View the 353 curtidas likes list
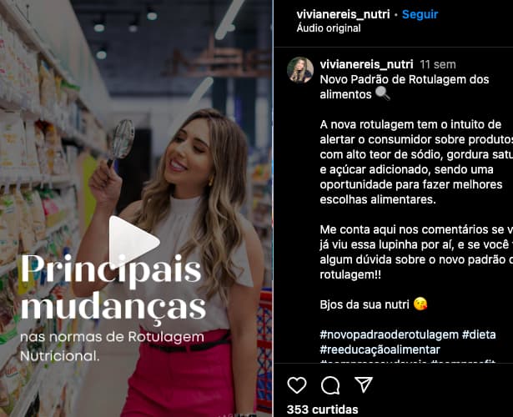This screenshot has height=417, width=513. click(322, 409)
